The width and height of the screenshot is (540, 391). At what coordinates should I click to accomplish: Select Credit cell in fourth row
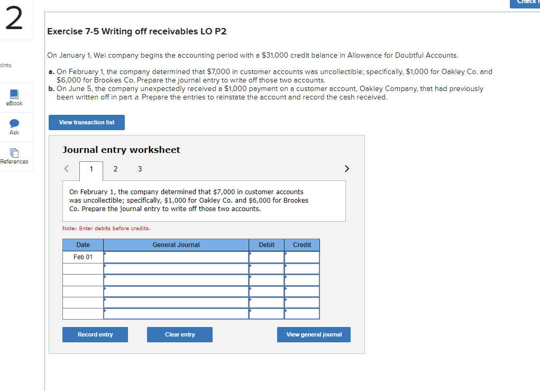click(x=302, y=292)
